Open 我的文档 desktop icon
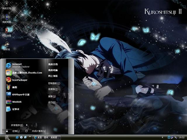The image size is (187, 140). pyautogui.click(x=7, y=5)
